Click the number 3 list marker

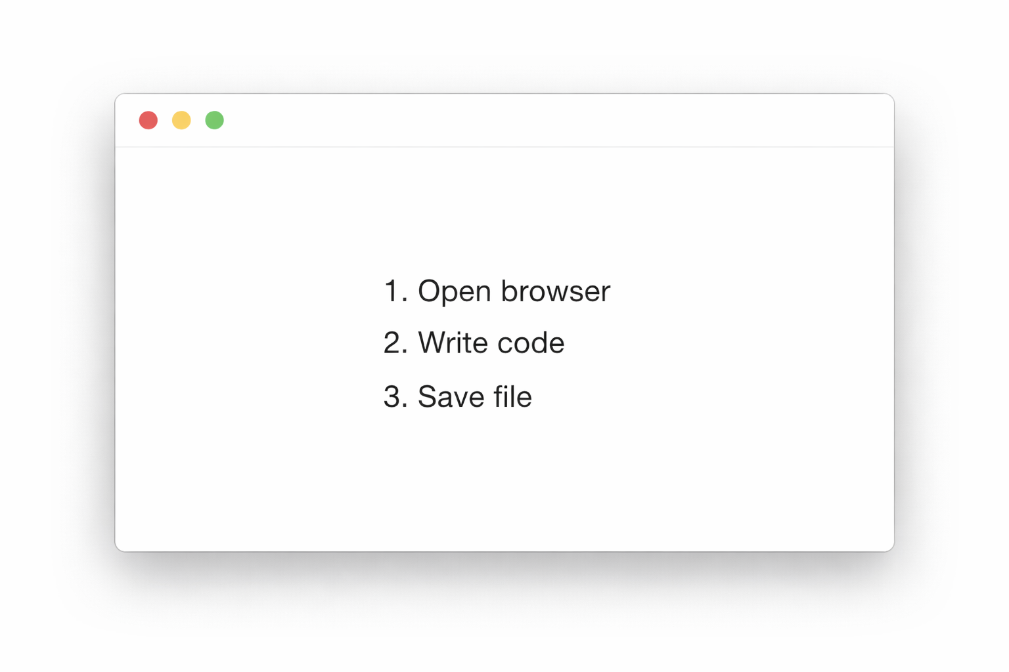(x=395, y=397)
